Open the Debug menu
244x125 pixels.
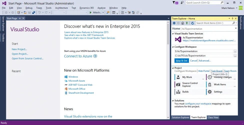pos(29,8)
